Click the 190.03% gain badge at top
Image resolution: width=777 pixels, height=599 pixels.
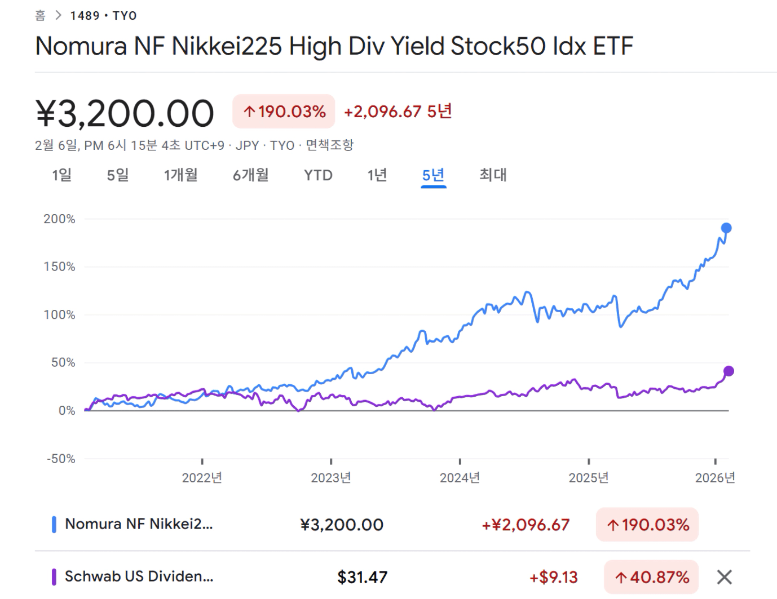pyautogui.click(x=284, y=112)
